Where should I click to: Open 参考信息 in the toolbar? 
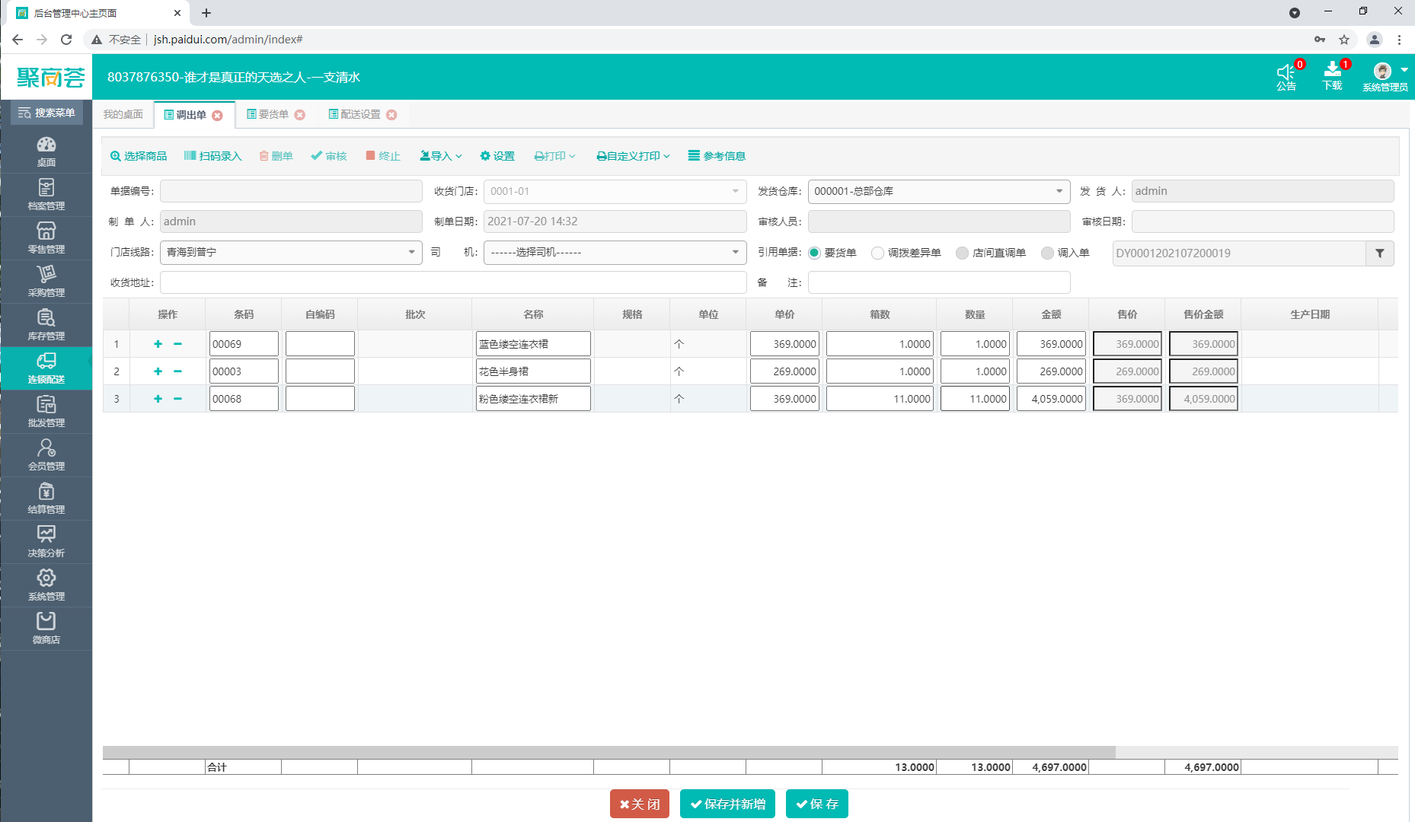[x=717, y=156]
